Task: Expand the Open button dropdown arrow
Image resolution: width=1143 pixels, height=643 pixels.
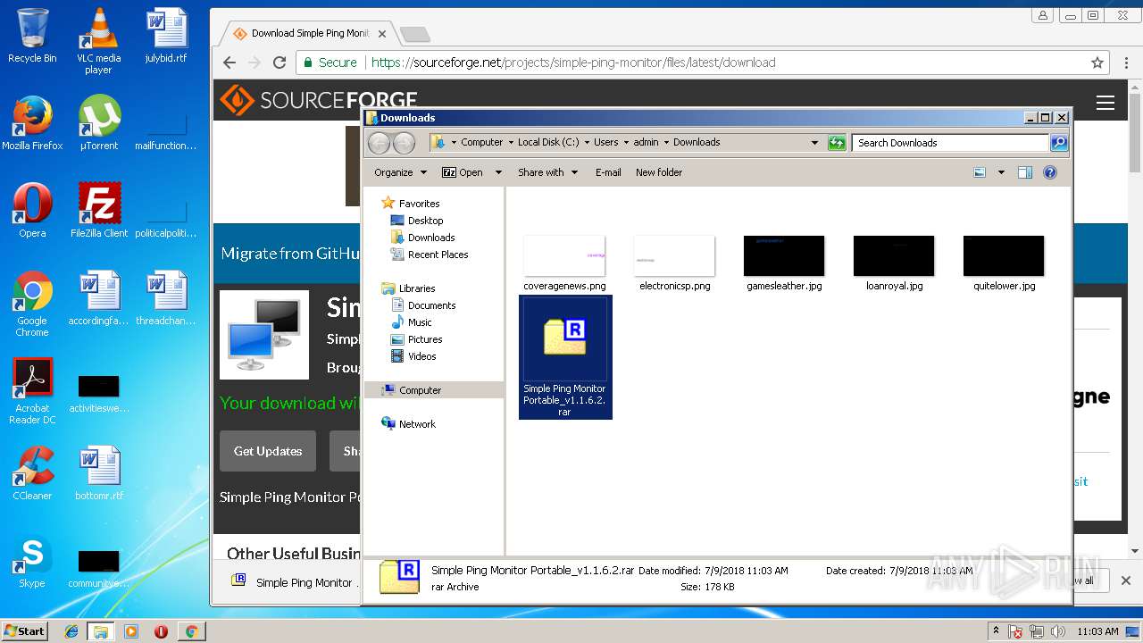Action: pos(498,172)
